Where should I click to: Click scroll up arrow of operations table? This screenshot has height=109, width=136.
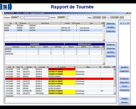(115, 69)
